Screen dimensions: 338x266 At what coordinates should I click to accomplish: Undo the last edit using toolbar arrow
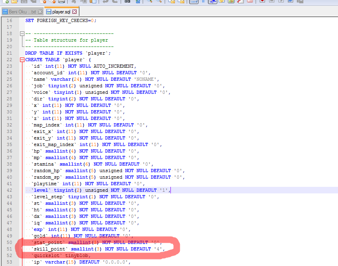point(106,1)
